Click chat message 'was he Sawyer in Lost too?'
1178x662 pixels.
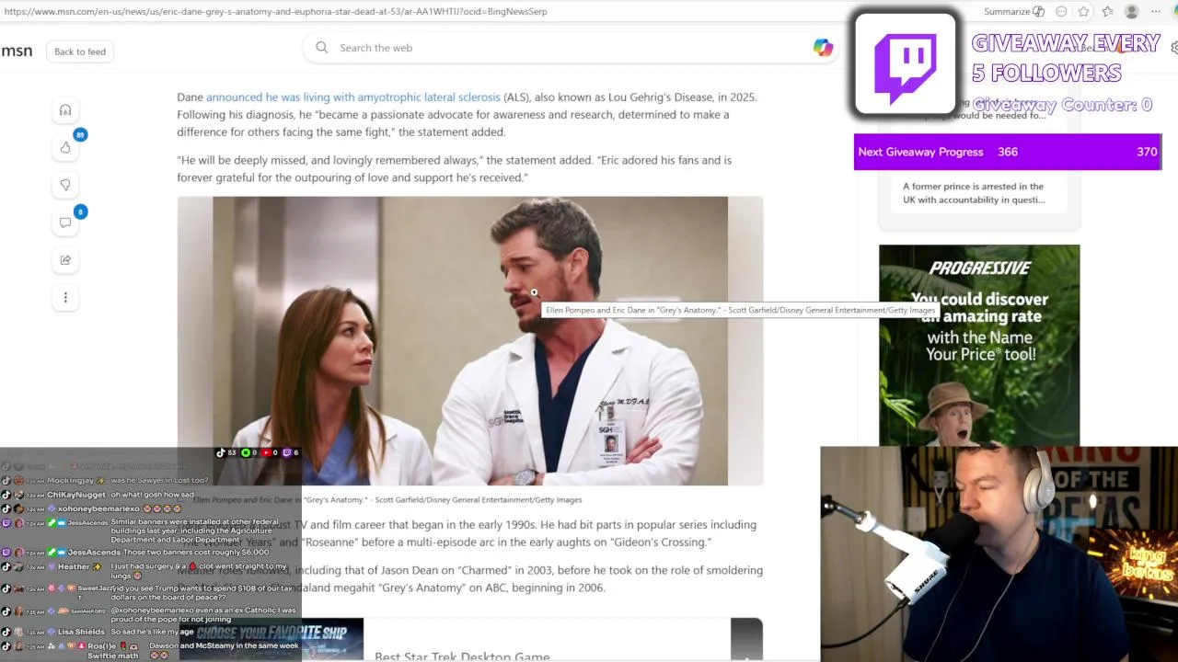pos(159,480)
